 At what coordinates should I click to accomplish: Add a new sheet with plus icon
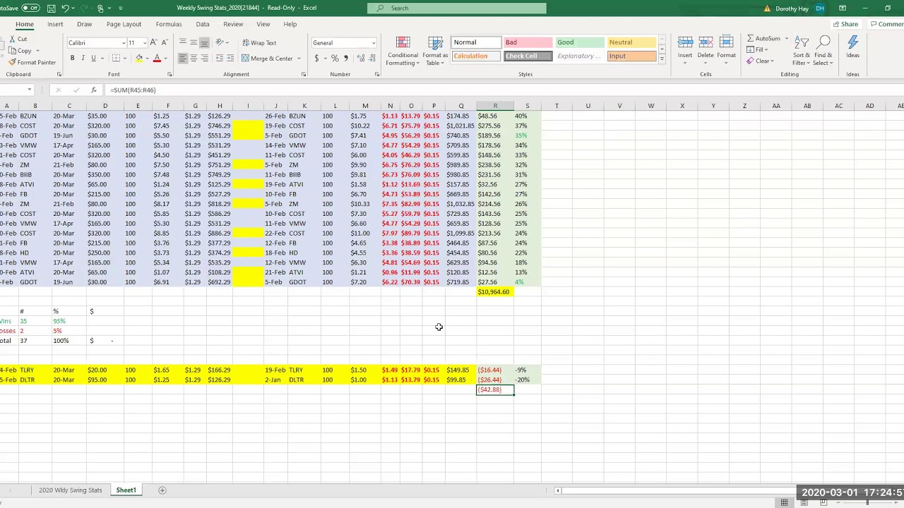point(162,490)
